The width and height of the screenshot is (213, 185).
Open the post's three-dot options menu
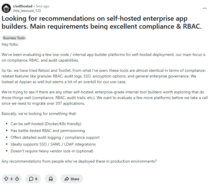[x=204, y=8]
